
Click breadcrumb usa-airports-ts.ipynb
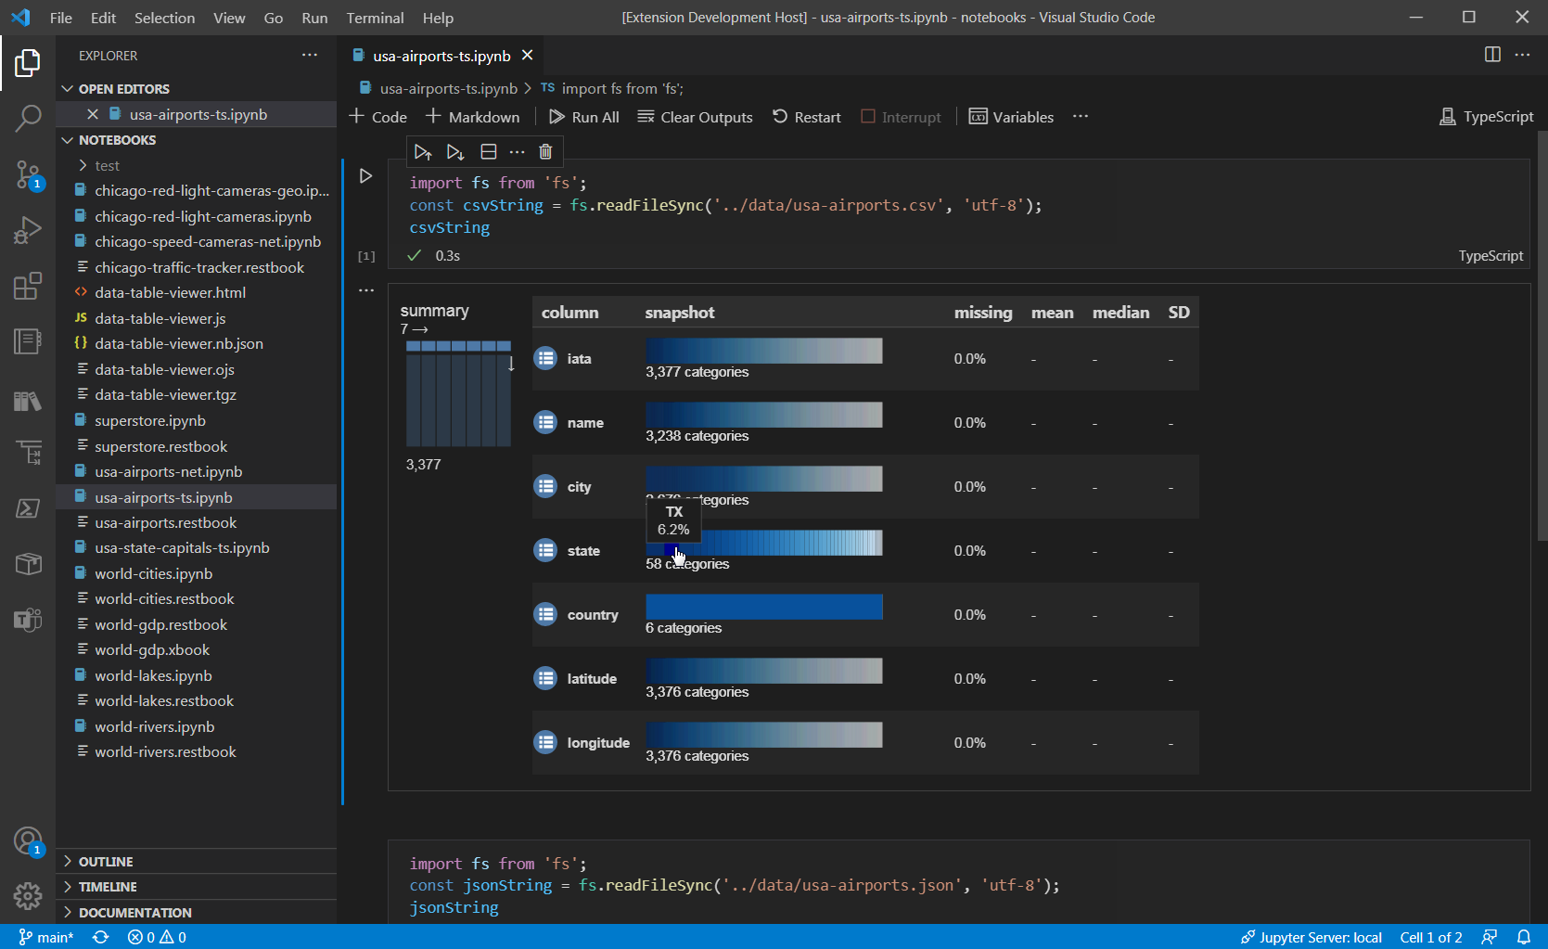click(449, 89)
